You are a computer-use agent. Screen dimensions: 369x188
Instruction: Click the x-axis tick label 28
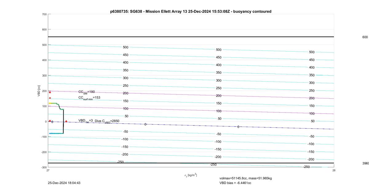[334, 170]
